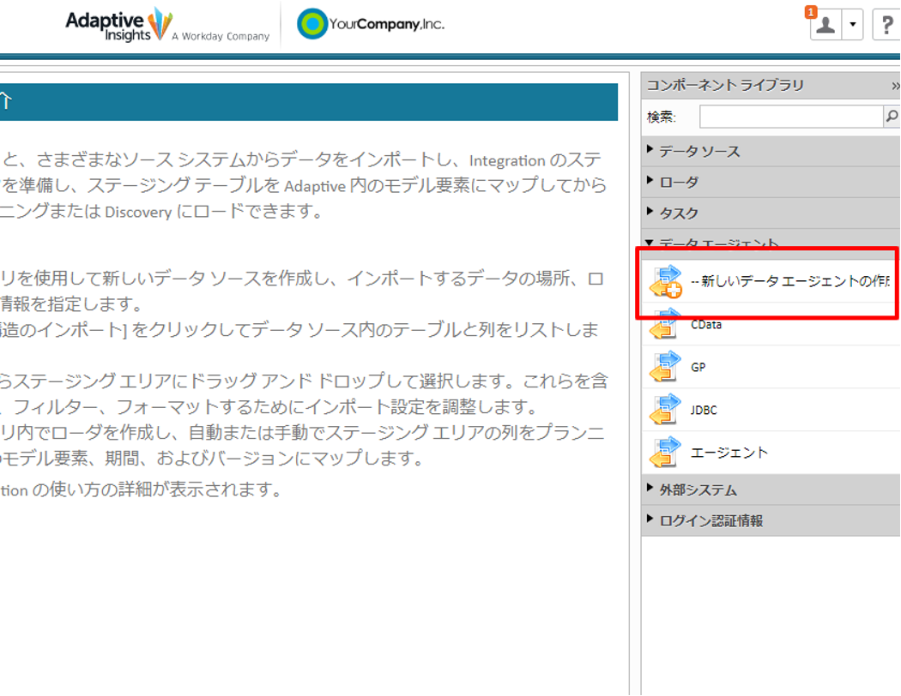The image size is (901, 696).
Task: Click the notification badge showing 1
Action: 810,12
